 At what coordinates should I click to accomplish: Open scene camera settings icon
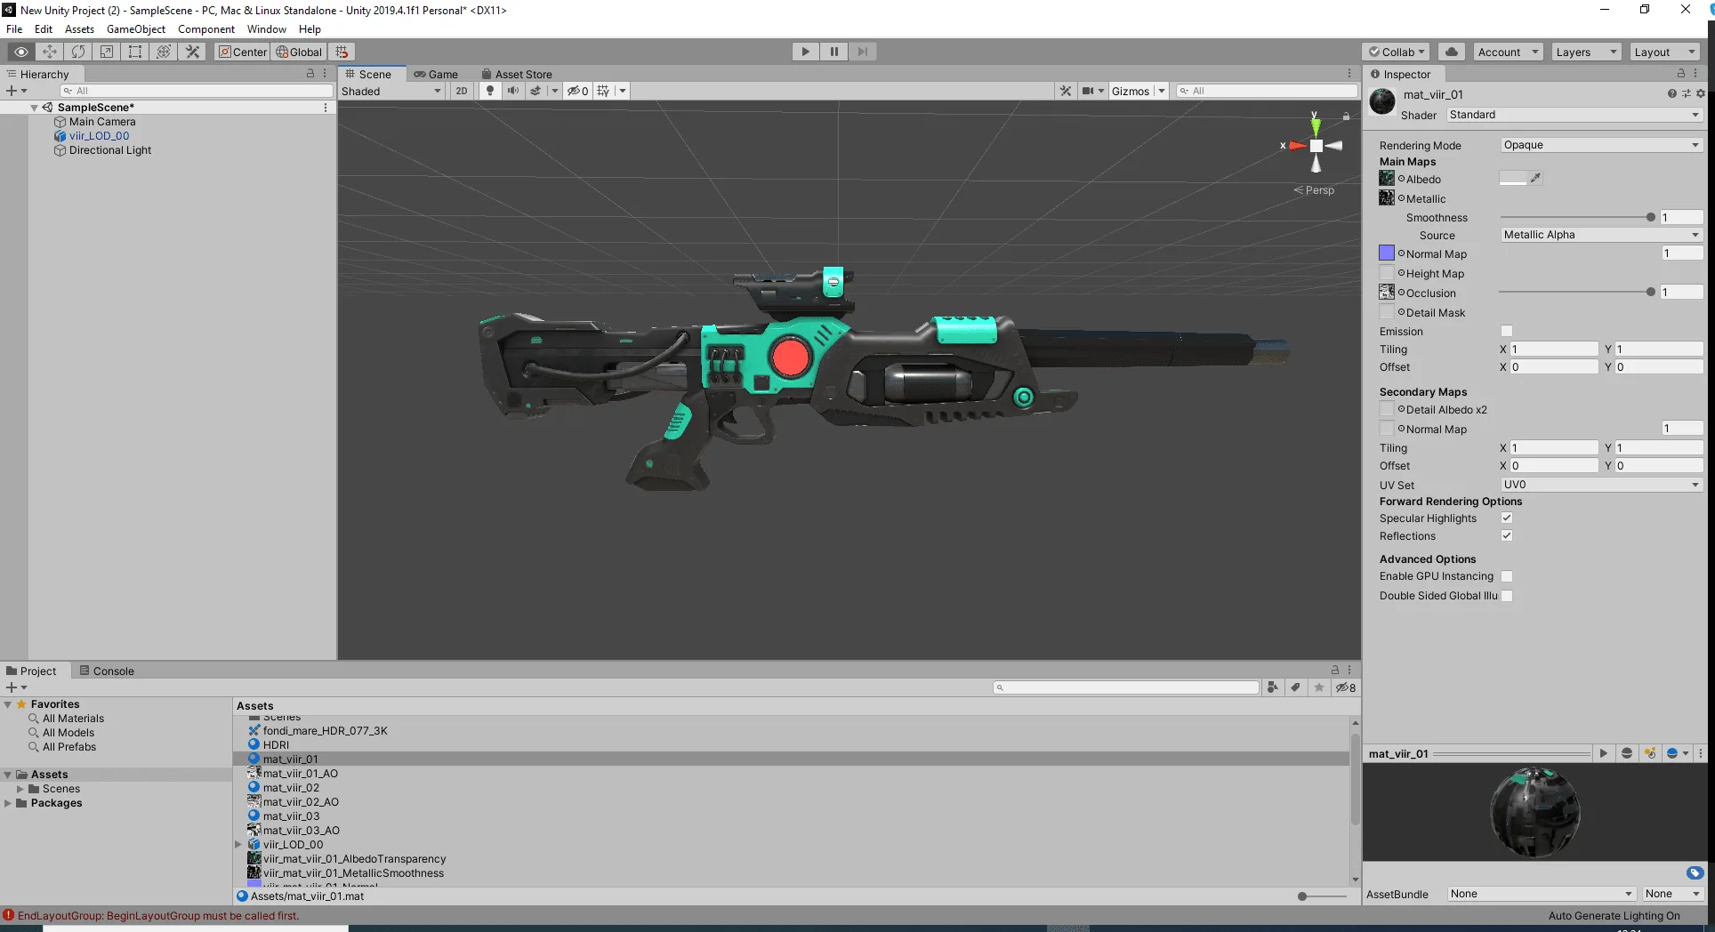[x=1087, y=91]
